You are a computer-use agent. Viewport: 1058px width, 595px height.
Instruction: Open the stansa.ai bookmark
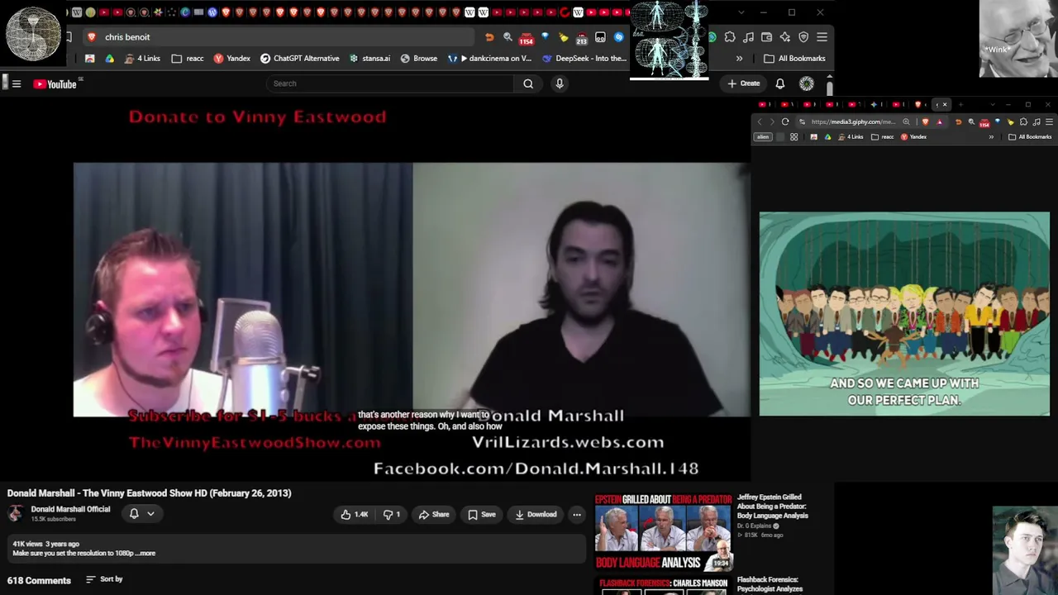pos(369,59)
